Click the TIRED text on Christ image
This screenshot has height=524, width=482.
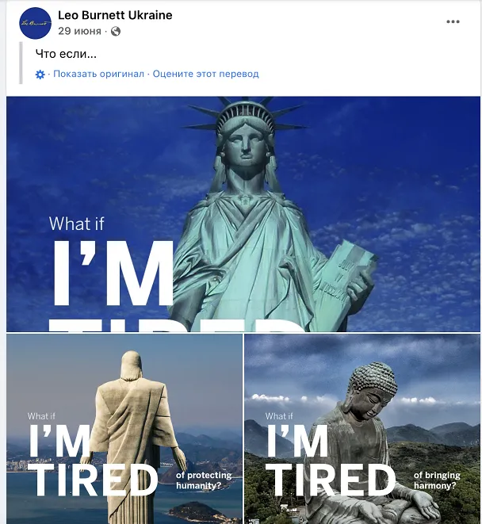tap(93, 480)
